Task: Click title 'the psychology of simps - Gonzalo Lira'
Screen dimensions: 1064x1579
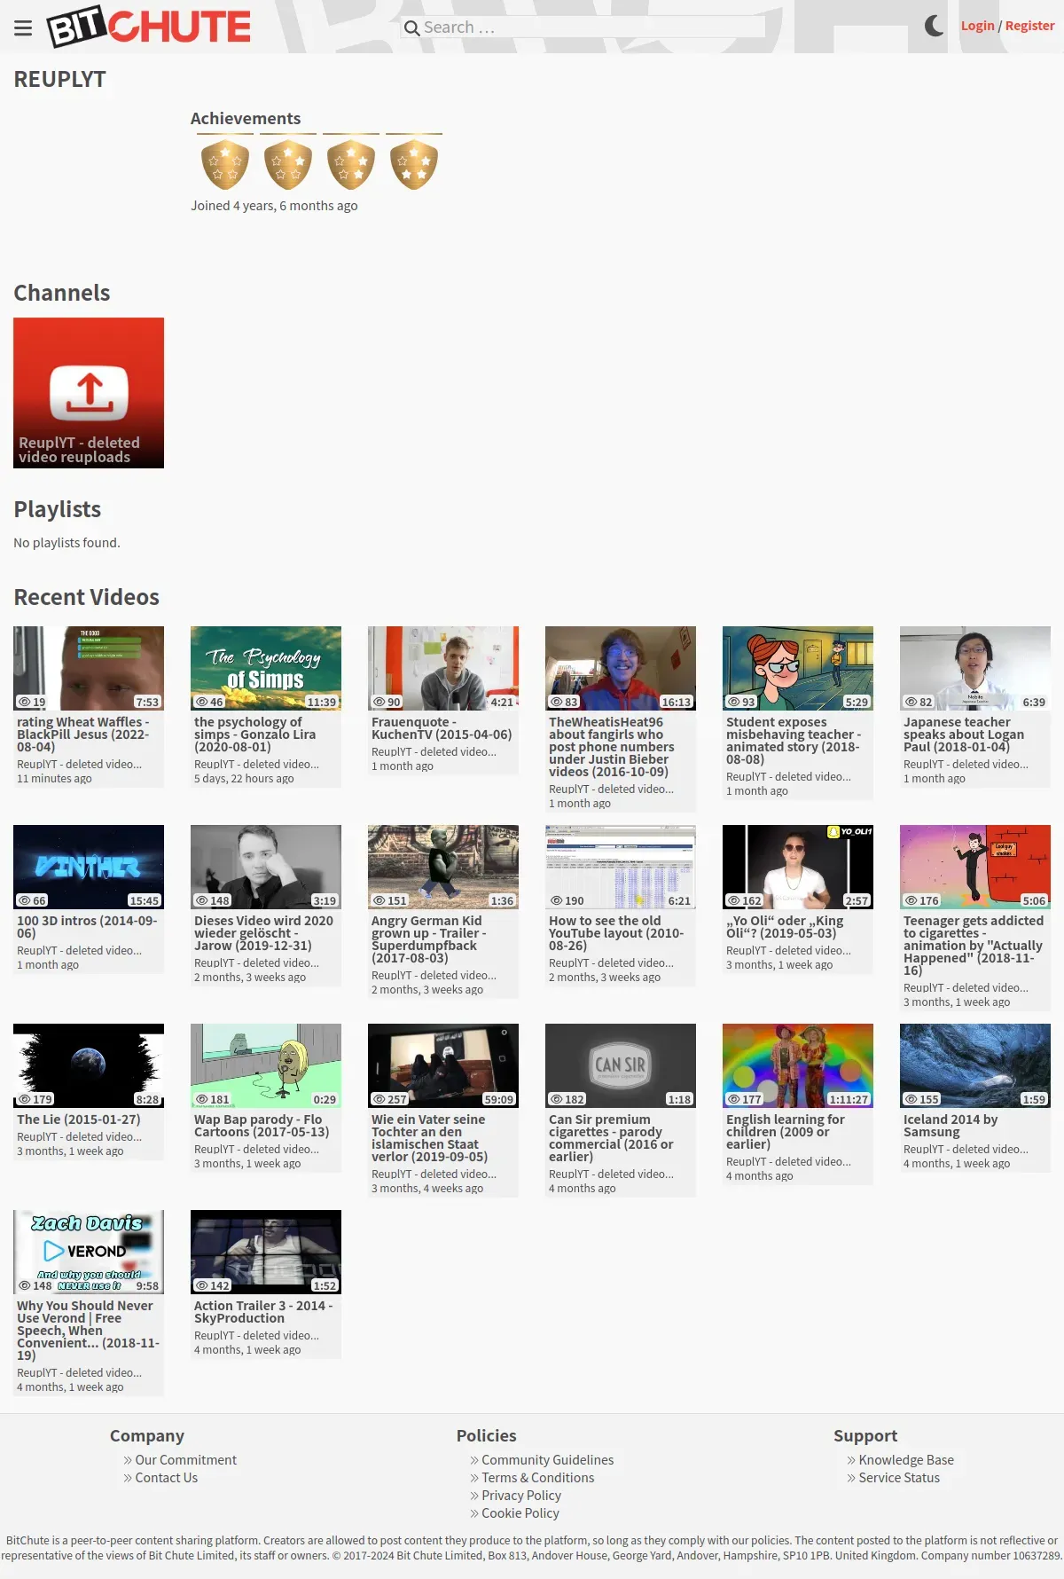Action: coord(255,735)
